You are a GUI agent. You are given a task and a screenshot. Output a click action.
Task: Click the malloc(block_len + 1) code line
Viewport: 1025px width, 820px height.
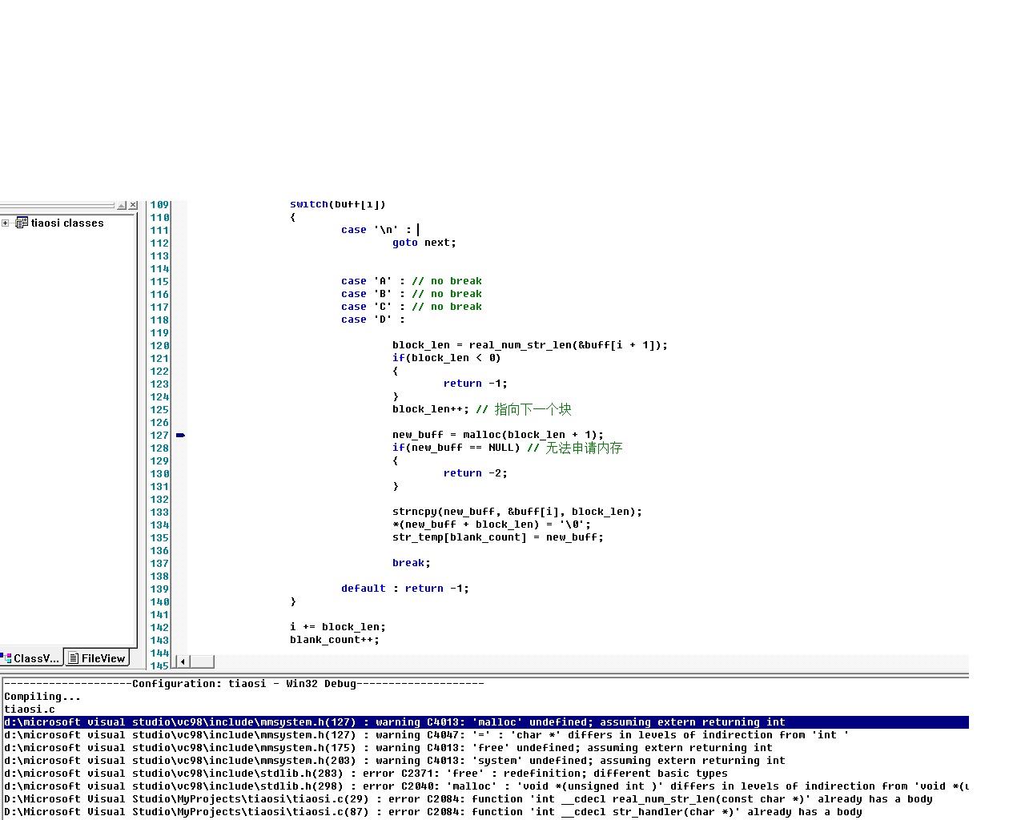point(497,435)
